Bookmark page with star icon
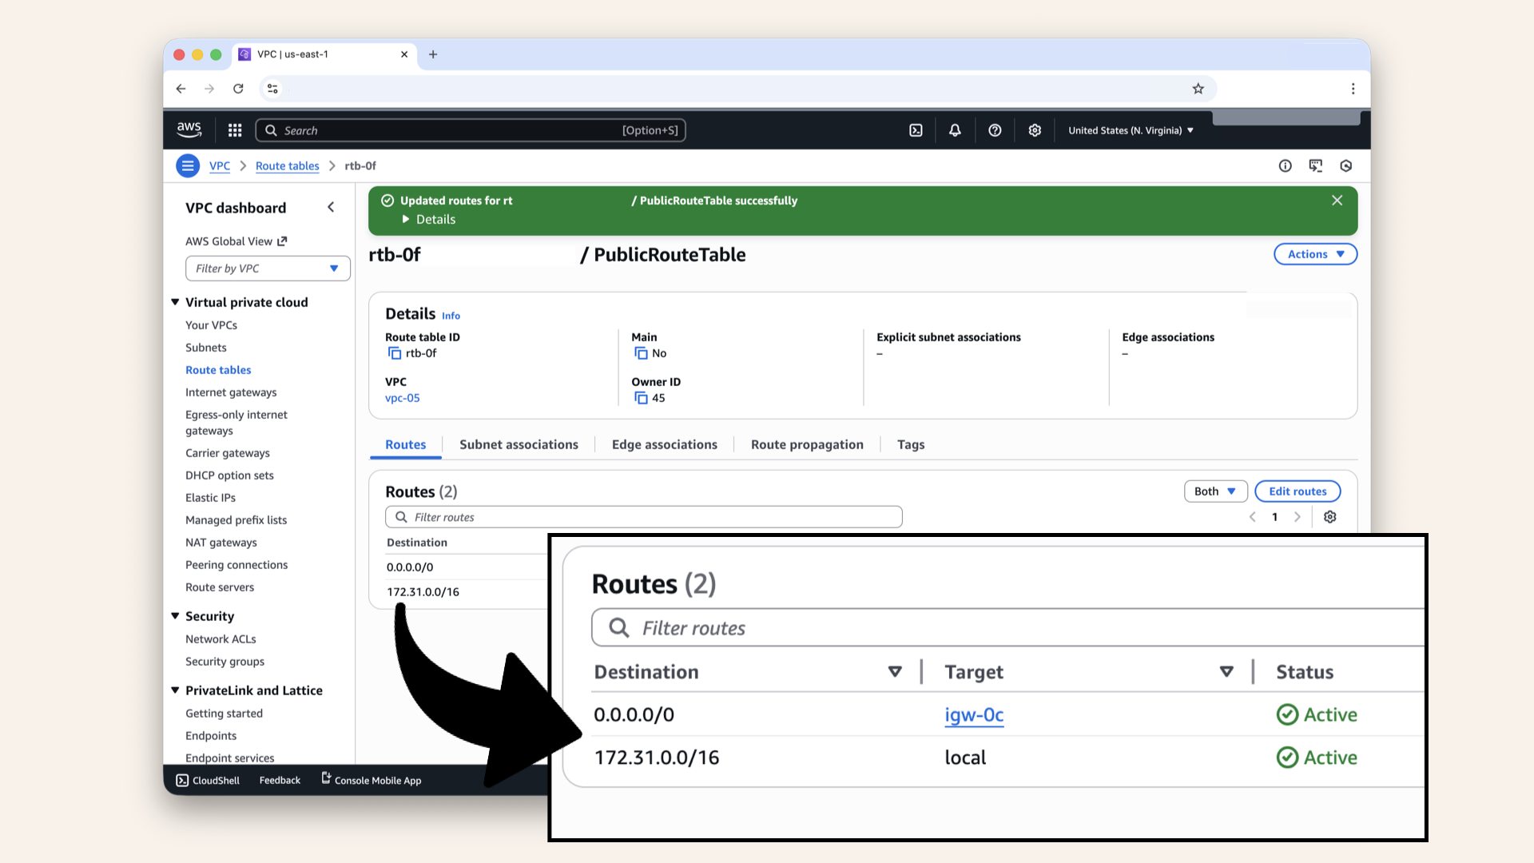Viewport: 1534px width, 863px height. [1198, 89]
